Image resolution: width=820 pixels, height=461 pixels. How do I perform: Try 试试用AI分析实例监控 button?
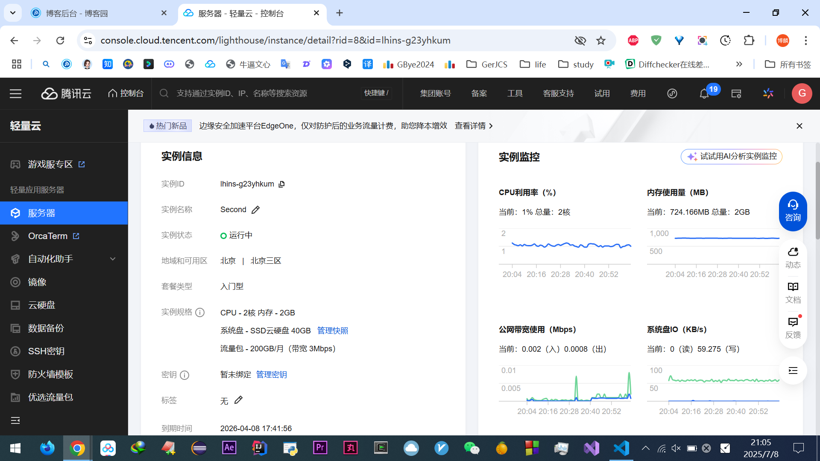pyautogui.click(x=731, y=157)
